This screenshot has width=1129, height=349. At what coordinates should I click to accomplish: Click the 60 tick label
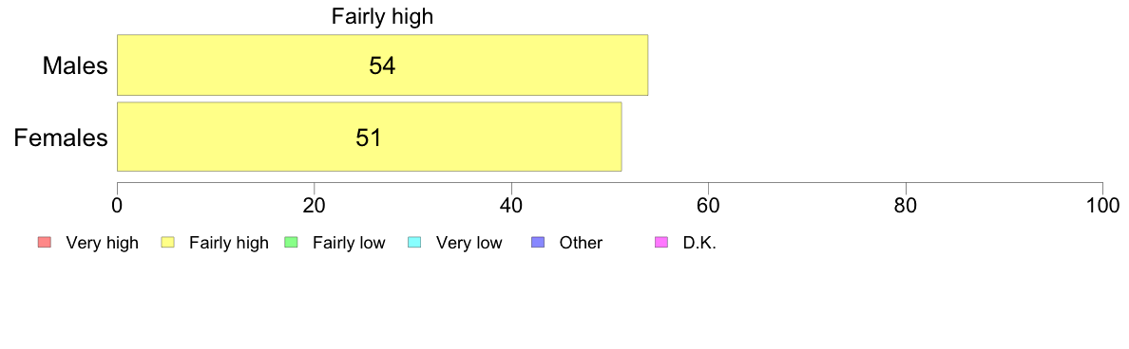tap(709, 205)
